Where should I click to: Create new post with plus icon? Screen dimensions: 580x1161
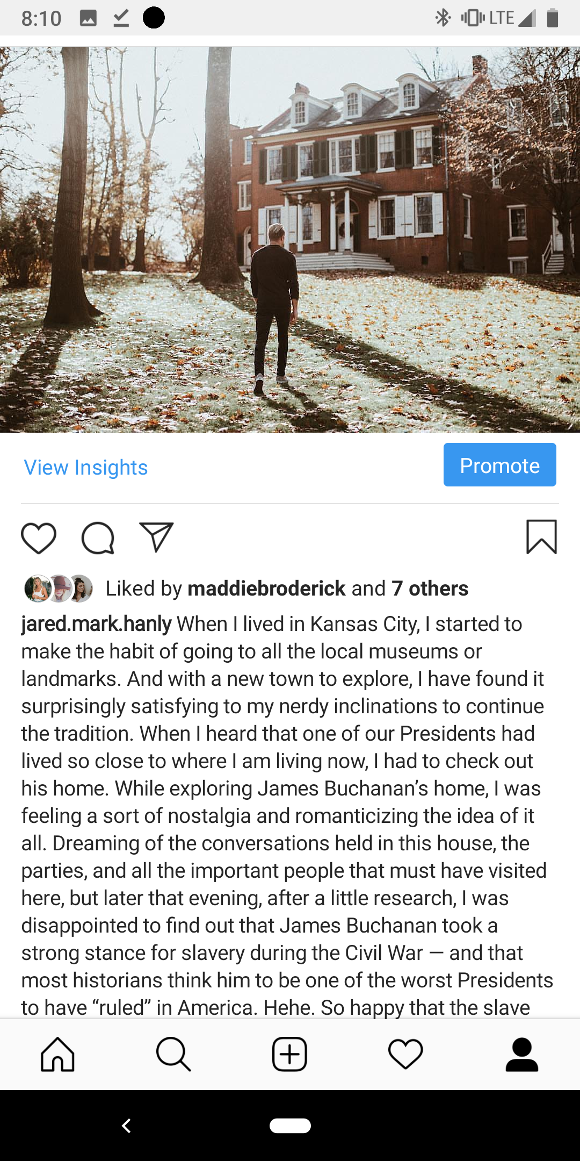coord(289,1055)
